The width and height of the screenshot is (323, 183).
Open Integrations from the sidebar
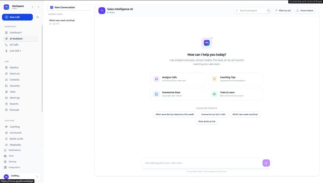pos(14,167)
